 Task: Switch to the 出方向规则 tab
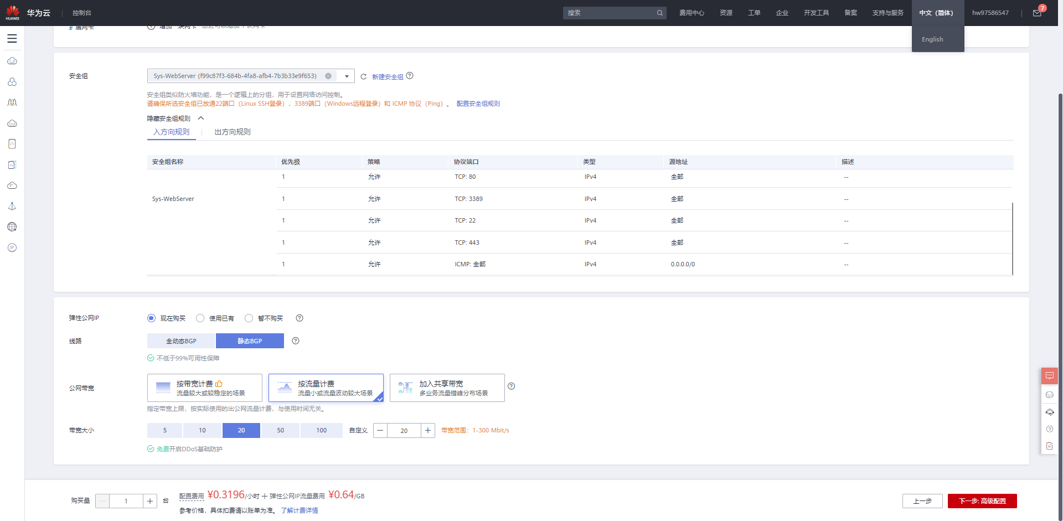(233, 132)
